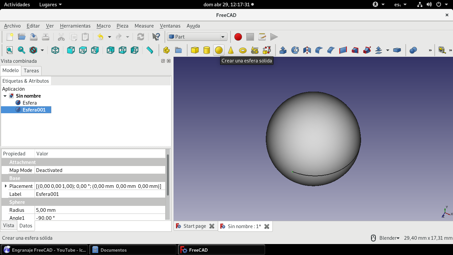453x255 pixels.
Task: Select Esfera001 in the model tree
Action: point(34,110)
